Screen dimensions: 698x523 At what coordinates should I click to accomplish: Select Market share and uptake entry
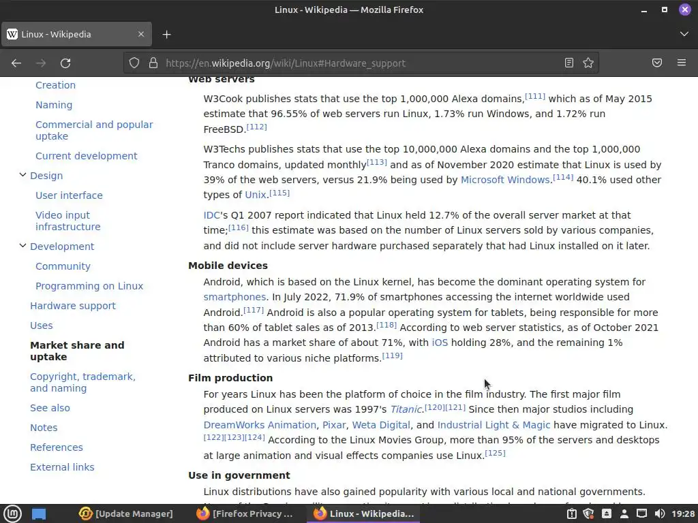click(x=78, y=351)
